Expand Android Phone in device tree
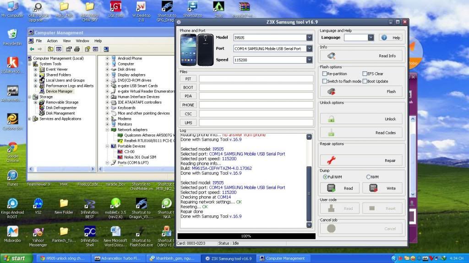 (107, 58)
